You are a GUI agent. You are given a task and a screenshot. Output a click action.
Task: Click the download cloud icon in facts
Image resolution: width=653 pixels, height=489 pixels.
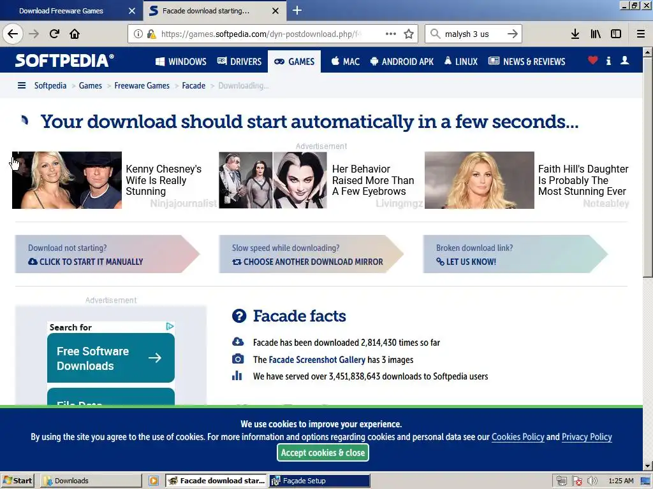pos(238,342)
